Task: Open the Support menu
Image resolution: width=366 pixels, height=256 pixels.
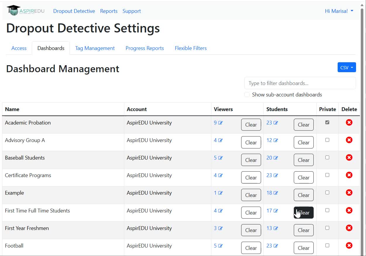Action: click(x=132, y=11)
